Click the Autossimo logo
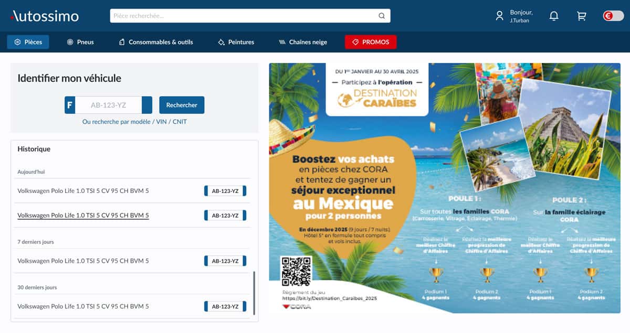This screenshot has width=630, height=333. [x=44, y=16]
